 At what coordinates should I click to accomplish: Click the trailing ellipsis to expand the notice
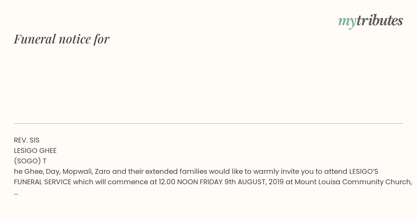point(16,193)
